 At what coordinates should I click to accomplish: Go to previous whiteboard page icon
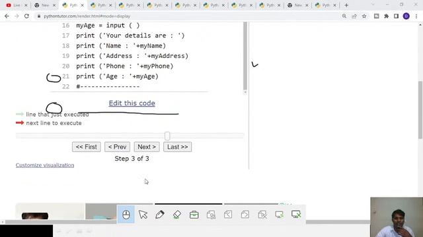(228, 215)
